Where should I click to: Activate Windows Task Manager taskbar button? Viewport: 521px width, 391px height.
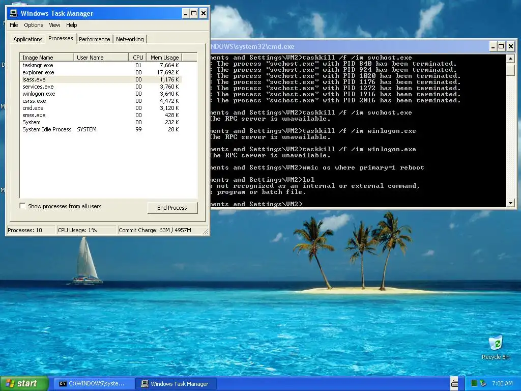(176, 383)
